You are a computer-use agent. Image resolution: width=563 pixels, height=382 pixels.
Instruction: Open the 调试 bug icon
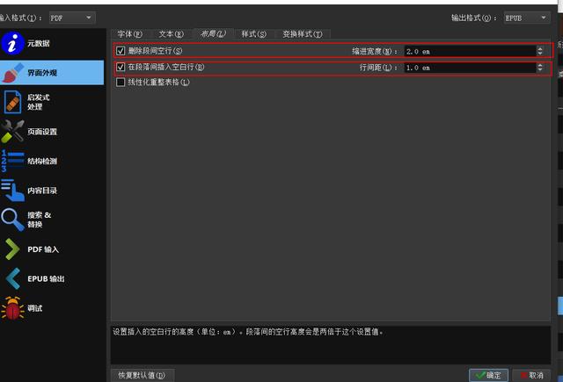12,308
